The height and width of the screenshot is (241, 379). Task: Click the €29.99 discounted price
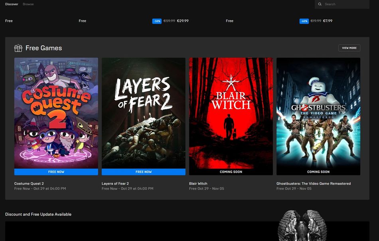(x=183, y=21)
